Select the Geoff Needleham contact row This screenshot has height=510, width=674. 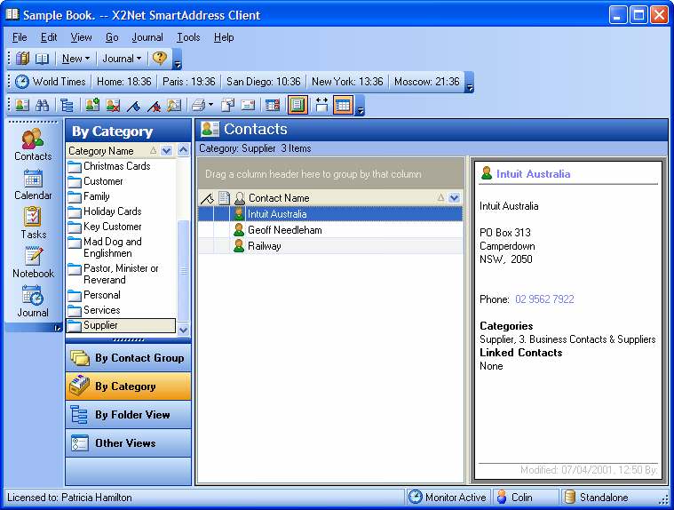[330, 230]
